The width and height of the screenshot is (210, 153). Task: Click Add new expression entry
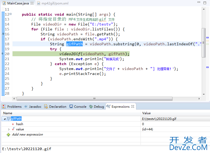[x=28, y=135]
